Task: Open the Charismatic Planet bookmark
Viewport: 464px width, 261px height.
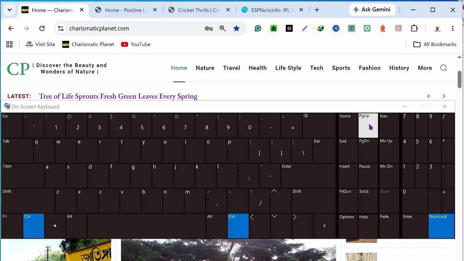Action: point(88,44)
